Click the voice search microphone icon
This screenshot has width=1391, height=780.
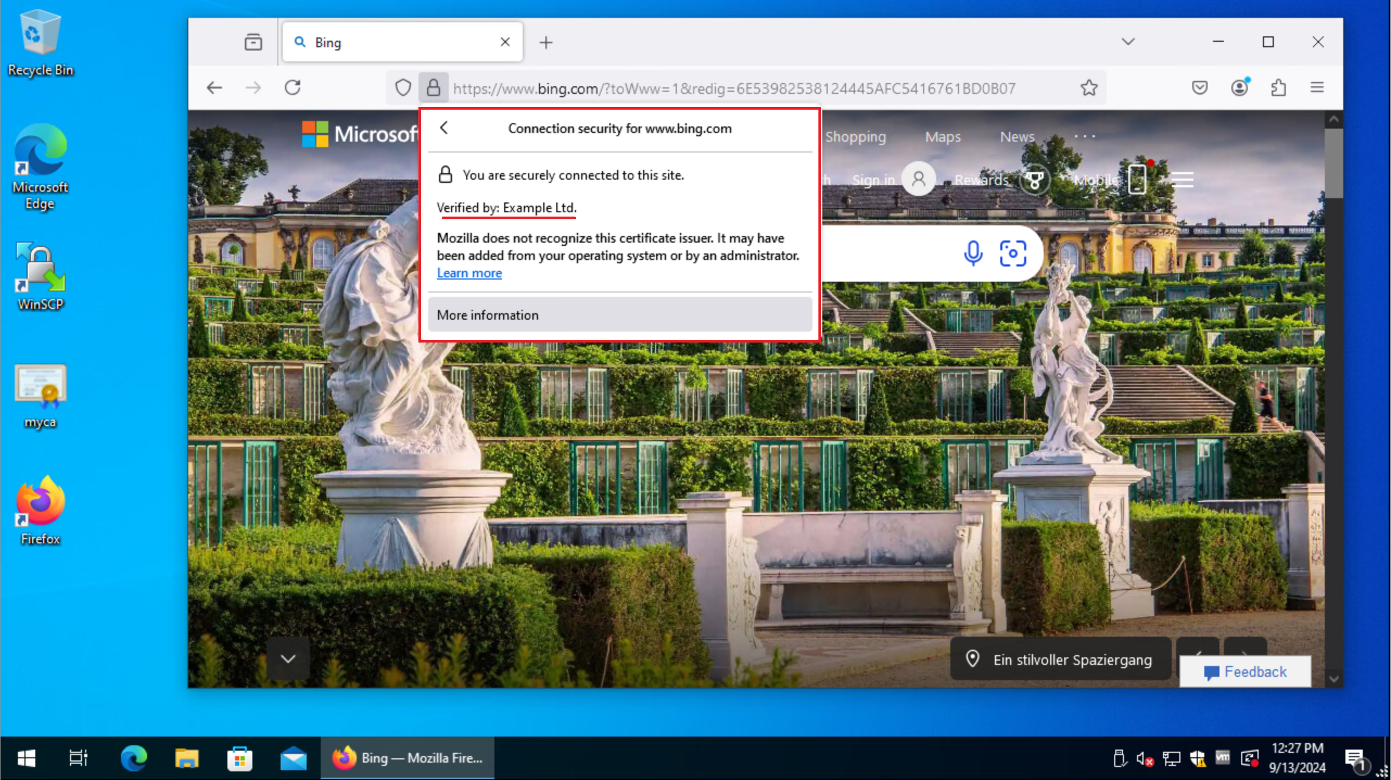pos(973,253)
